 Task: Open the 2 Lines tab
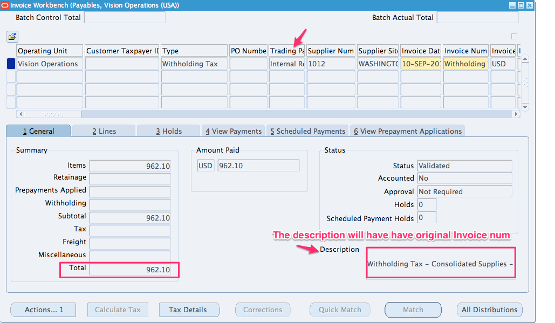pos(104,131)
